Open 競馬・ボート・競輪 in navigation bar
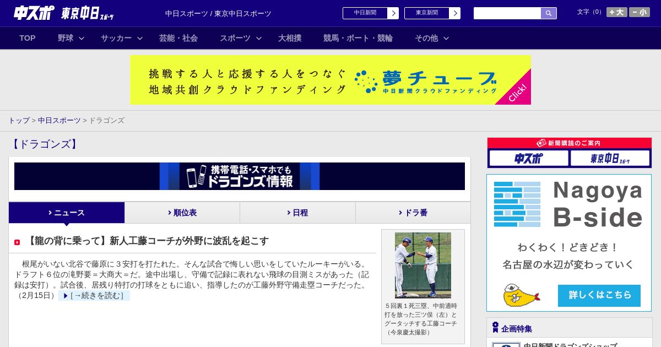 tap(358, 38)
